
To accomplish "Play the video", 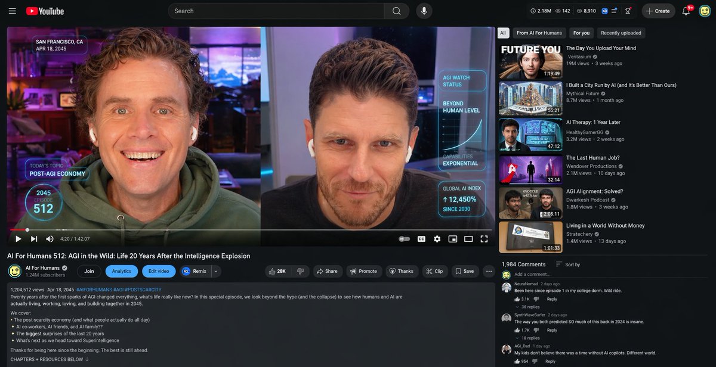I will coord(18,239).
